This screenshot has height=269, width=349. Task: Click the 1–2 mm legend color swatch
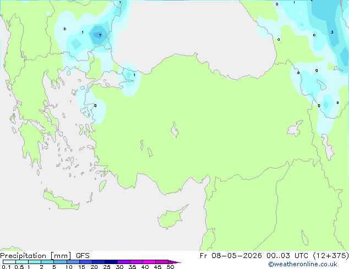35,262
